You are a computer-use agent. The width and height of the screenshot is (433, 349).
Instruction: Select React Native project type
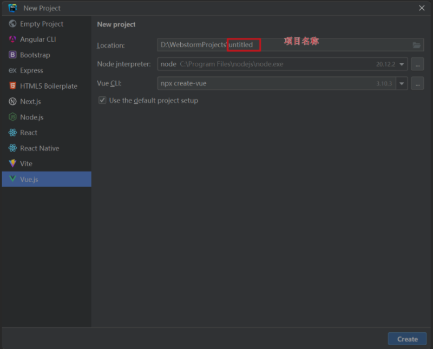coord(40,148)
